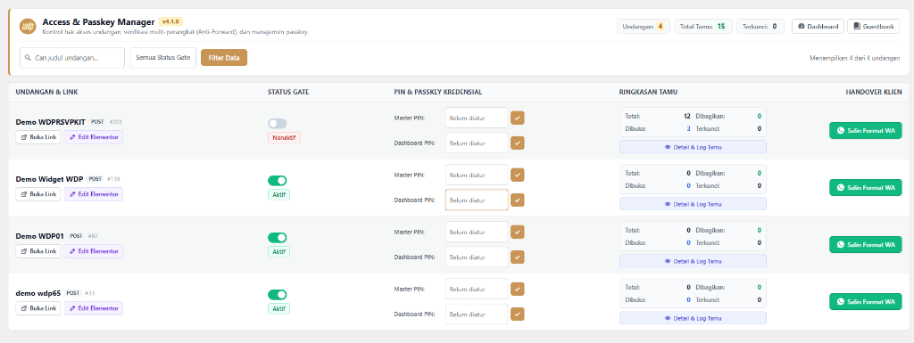Click the demo wdp65 title
The height and width of the screenshot is (343, 914).
[38, 293]
